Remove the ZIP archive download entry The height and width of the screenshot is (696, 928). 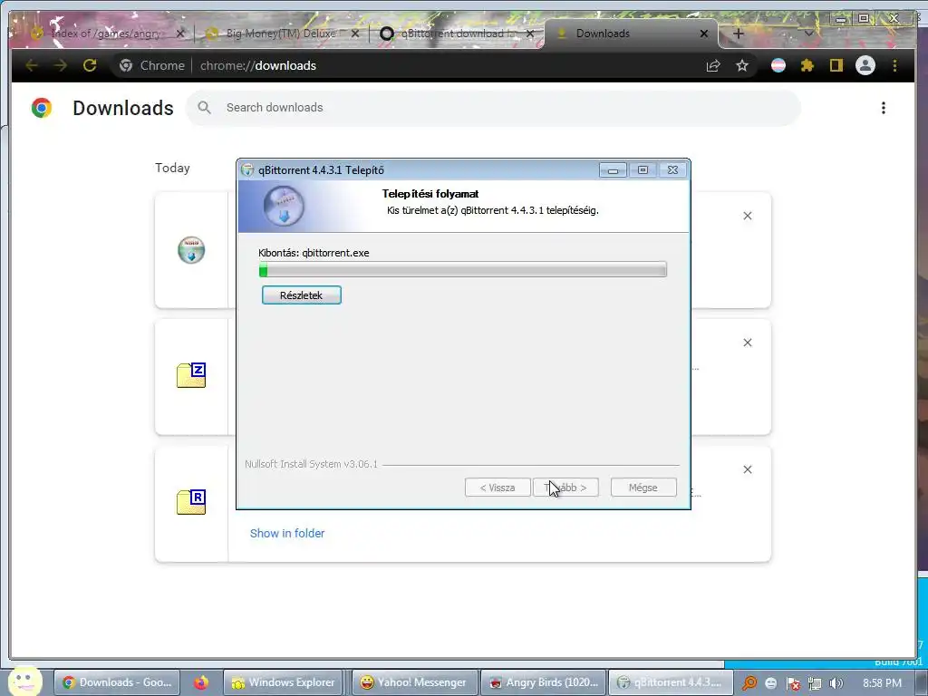point(748,343)
